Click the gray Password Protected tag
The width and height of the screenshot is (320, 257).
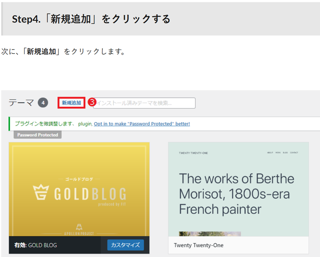coord(38,135)
